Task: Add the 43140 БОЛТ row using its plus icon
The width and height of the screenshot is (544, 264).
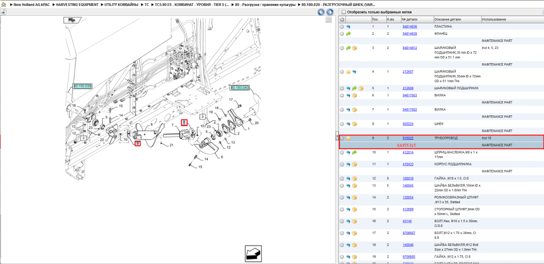Action: click(x=342, y=222)
